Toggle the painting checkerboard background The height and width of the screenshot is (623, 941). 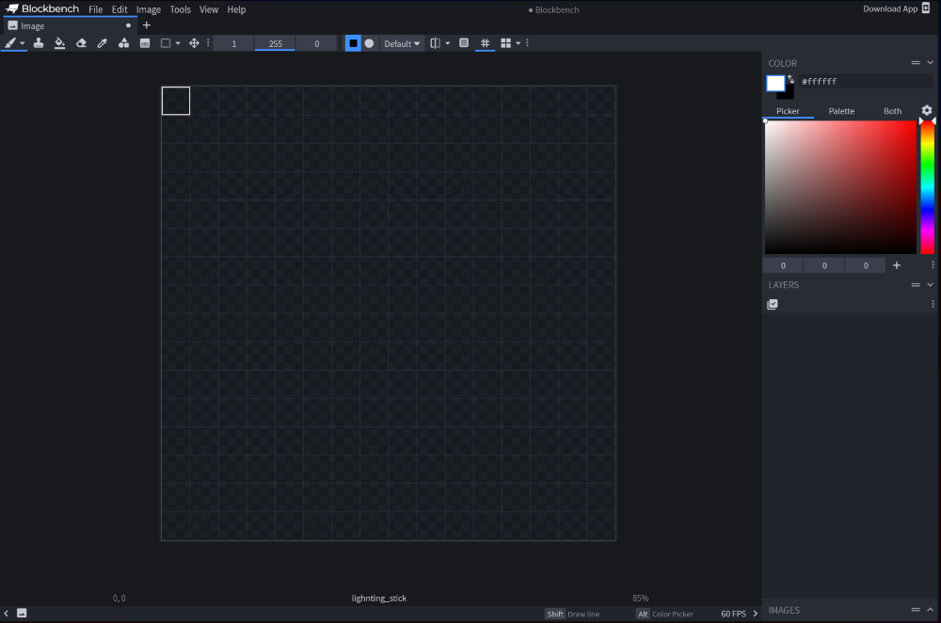click(464, 43)
